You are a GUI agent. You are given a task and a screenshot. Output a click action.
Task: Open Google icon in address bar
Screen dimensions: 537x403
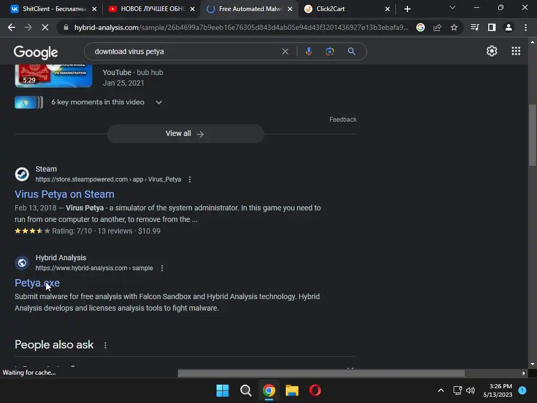click(421, 27)
